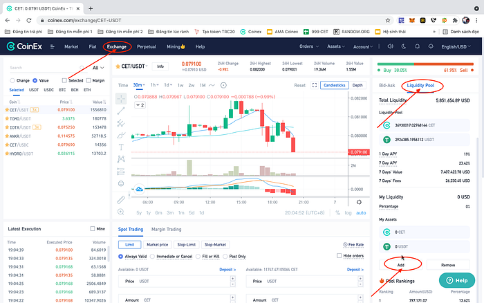Expand the Orders dropdown menu
Viewport: 484px width, 303px height.
click(x=309, y=46)
